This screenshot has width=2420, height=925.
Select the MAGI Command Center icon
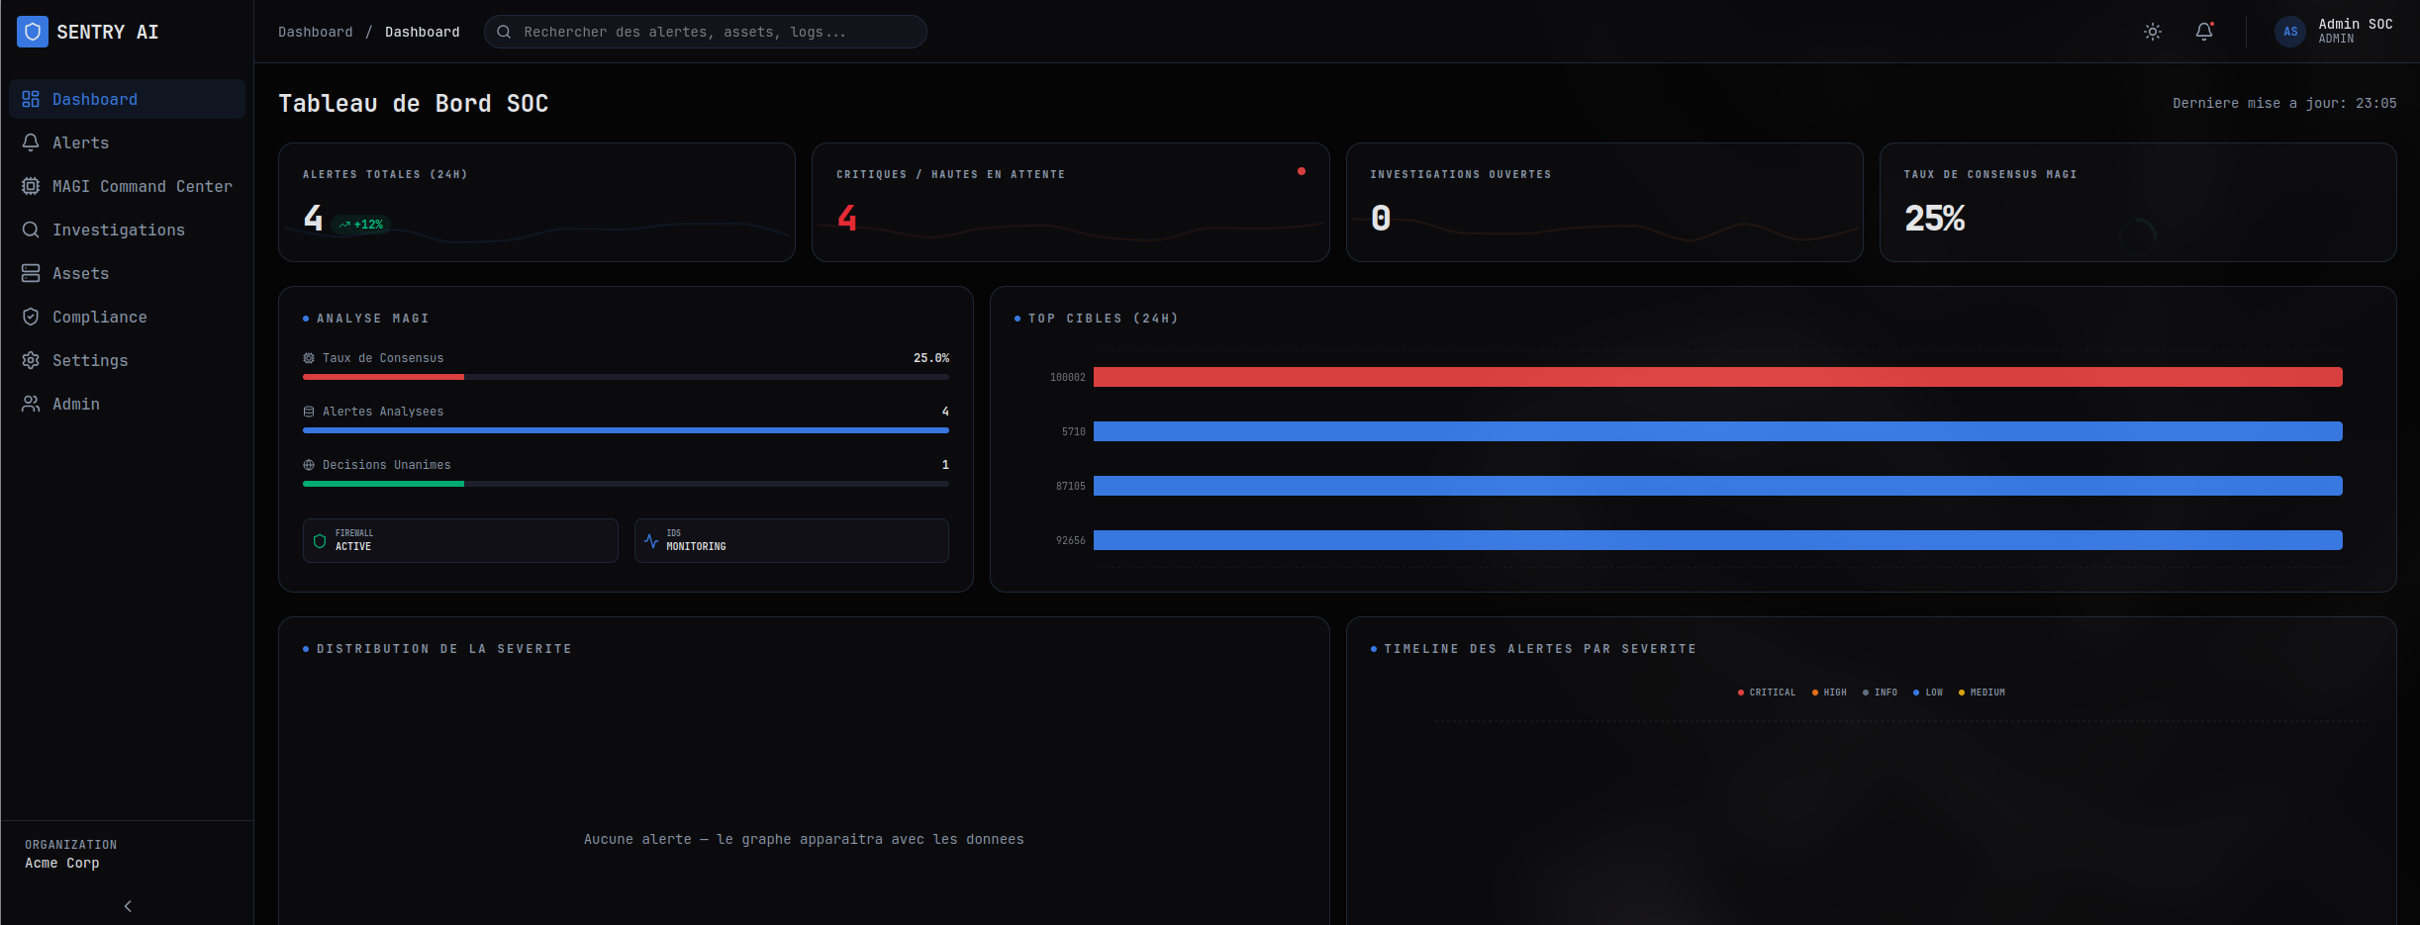coord(31,186)
